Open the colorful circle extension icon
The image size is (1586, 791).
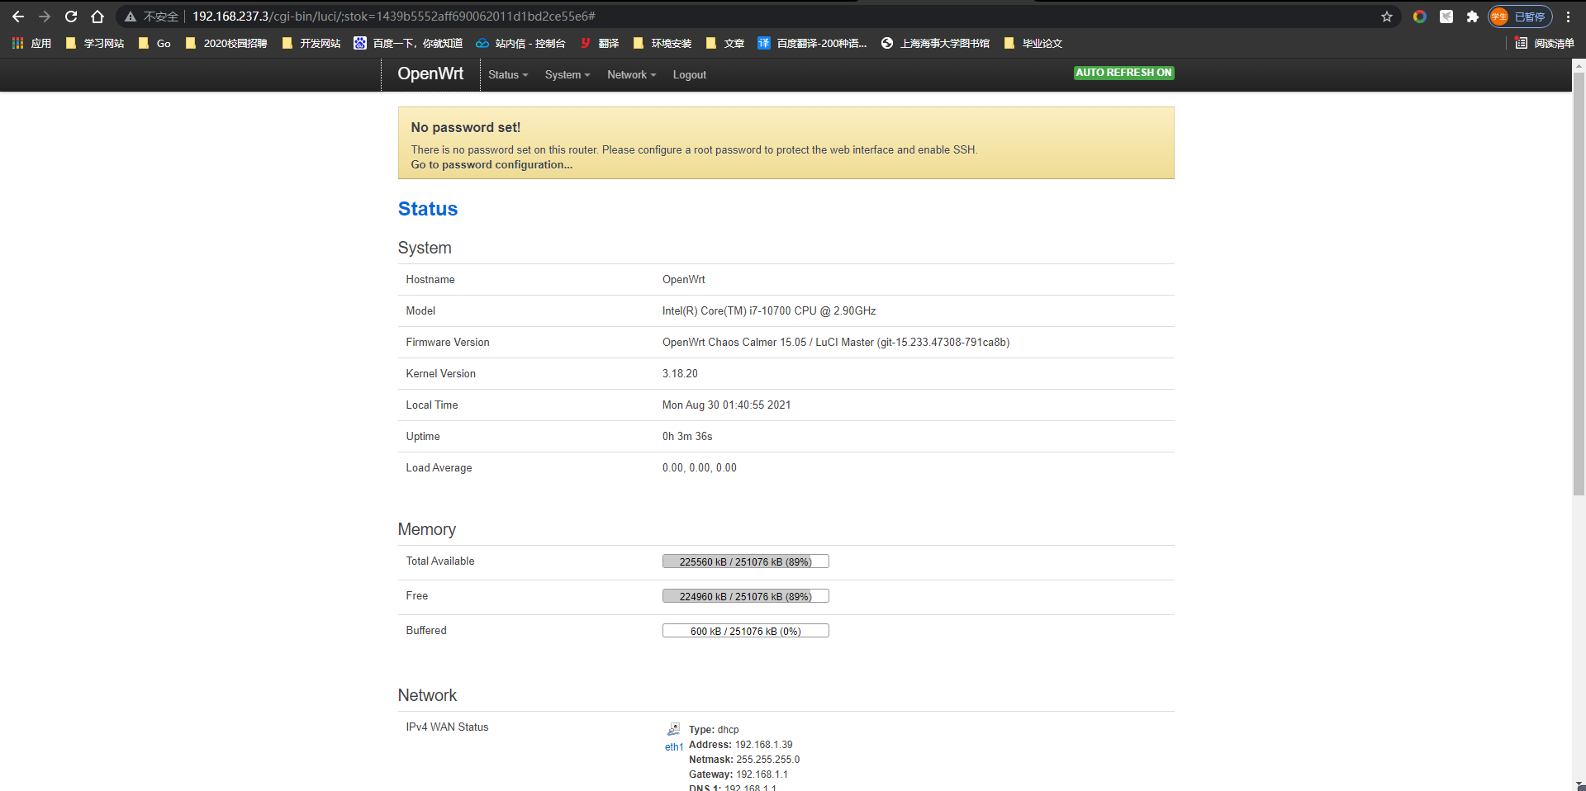click(x=1420, y=17)
